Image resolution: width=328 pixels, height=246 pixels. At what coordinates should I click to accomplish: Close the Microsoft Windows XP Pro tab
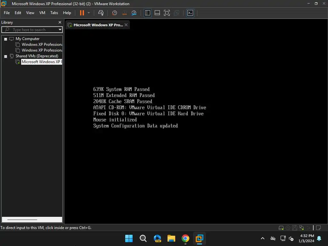(126, 25)
